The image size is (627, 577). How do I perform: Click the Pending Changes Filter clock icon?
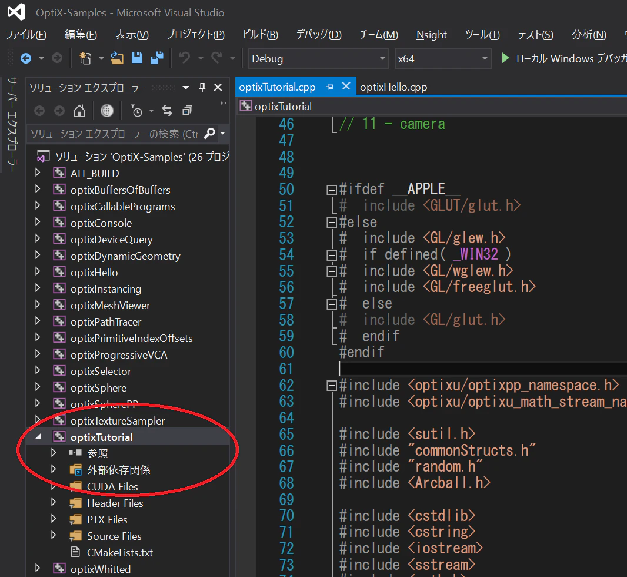click(x=136, y=111)
